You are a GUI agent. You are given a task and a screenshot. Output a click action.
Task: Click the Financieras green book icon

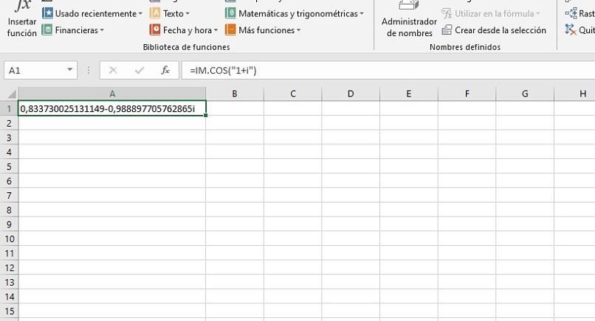(x=47, y=29)
